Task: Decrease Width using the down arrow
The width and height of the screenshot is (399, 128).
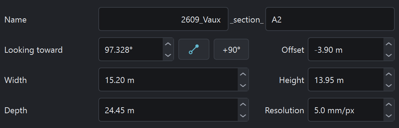Action: coord(243,85)
